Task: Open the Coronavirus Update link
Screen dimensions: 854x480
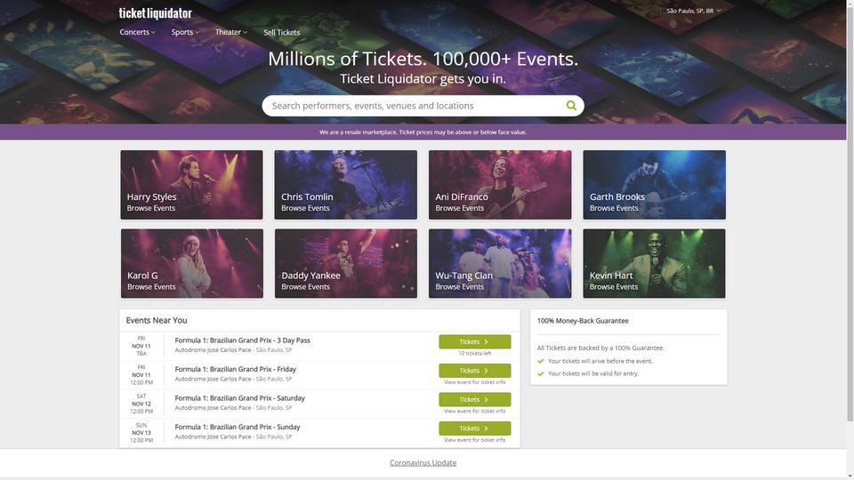Action: tap(423, 462)
